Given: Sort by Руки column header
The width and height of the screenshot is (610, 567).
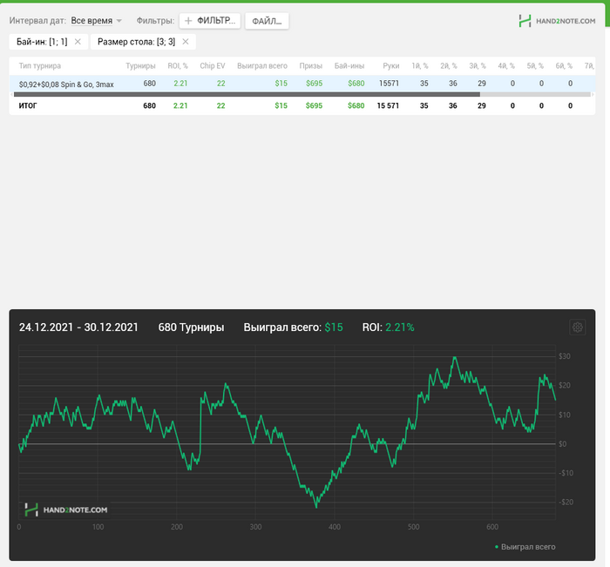Looking at the screenshot, I should coord(391,65).
